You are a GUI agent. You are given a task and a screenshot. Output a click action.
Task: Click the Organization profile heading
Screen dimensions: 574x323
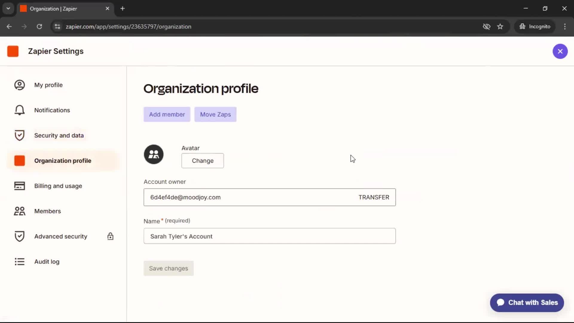point(201,89)
